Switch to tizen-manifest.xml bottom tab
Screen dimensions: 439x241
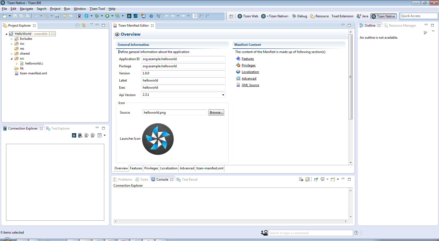(x=210, y=168)
